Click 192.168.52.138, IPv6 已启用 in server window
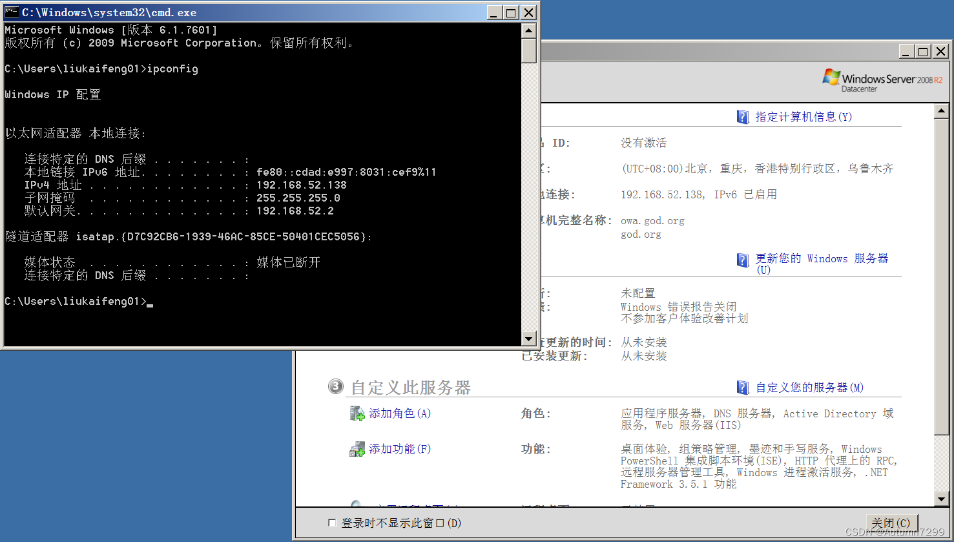This screenshot has height=542, width=954. [x=699, y=194]
